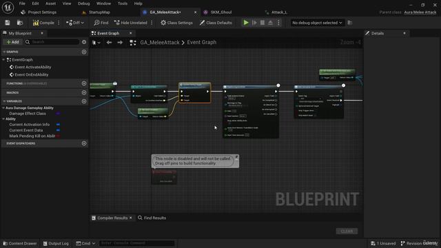441x248 pixels.
Task: Save the current blueprint asset
Action: pos(8,23)
